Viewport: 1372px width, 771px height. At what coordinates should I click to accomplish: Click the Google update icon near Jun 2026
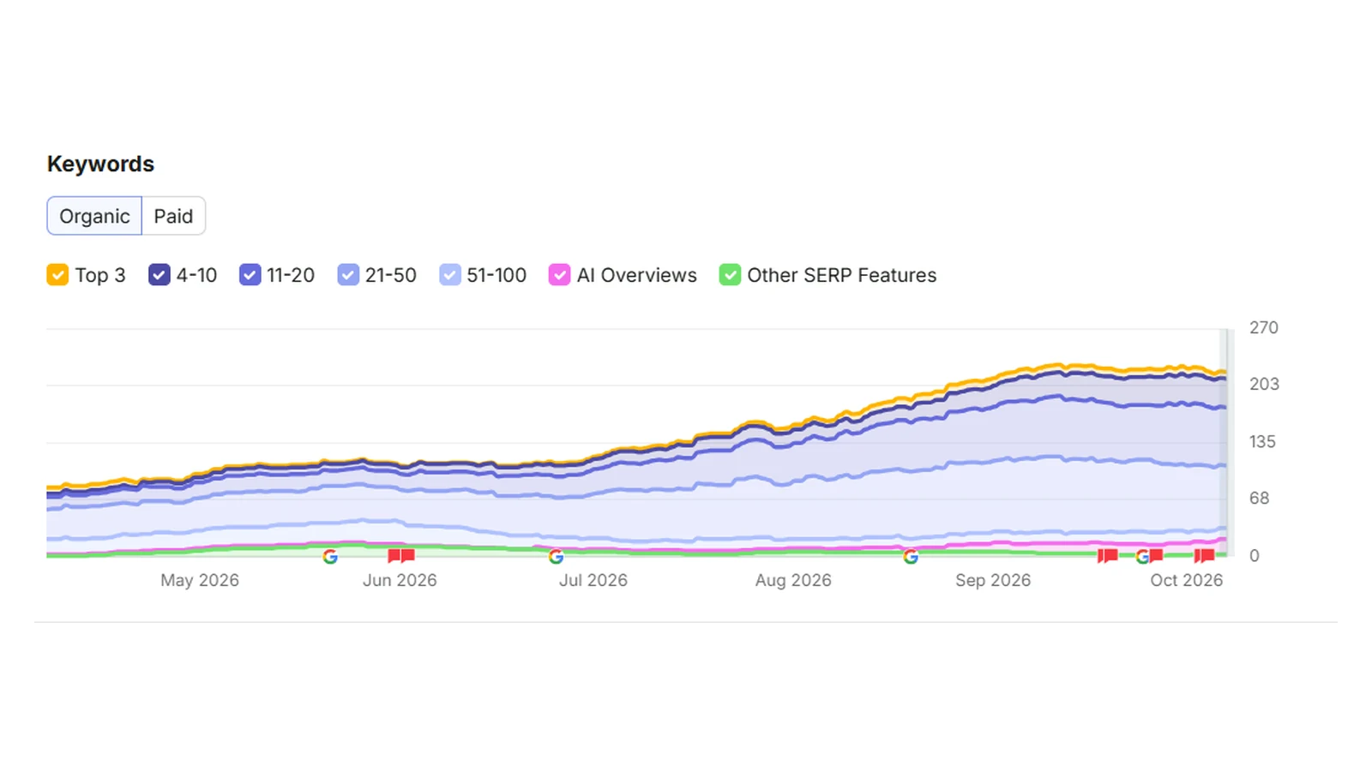click(x=330, y=557)
